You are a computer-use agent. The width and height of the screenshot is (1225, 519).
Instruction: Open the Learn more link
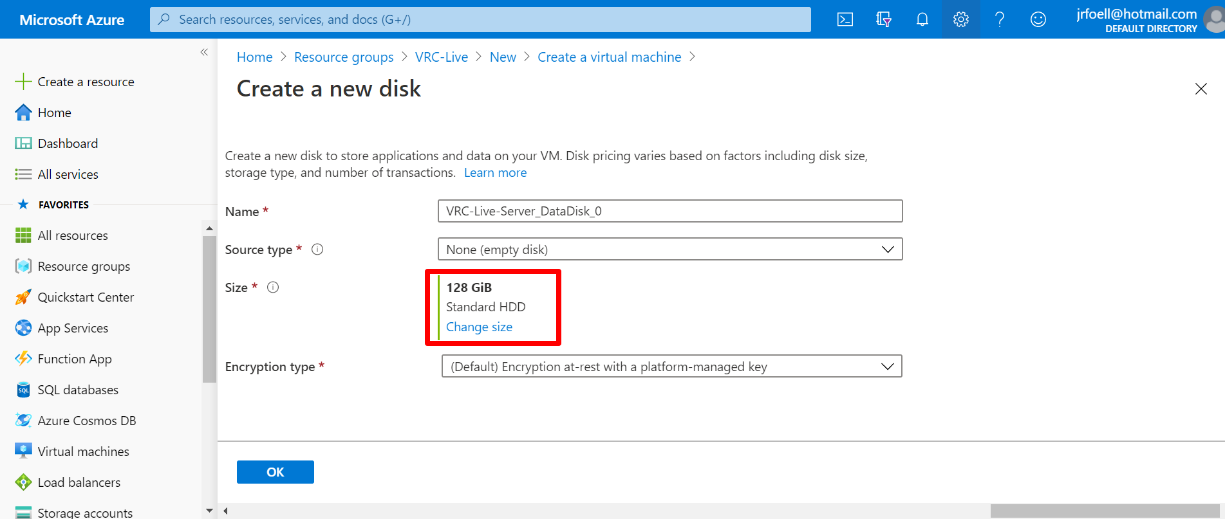pos(496,172)
